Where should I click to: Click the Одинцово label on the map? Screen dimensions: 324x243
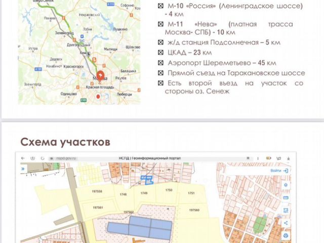click(x=69, y=94)
